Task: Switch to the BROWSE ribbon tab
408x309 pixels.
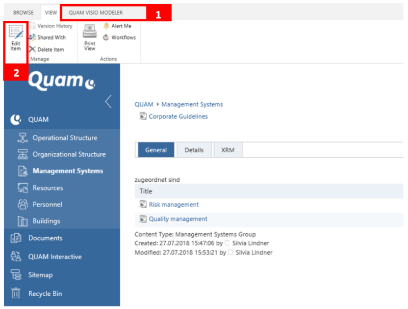Action: coord(23,12)
